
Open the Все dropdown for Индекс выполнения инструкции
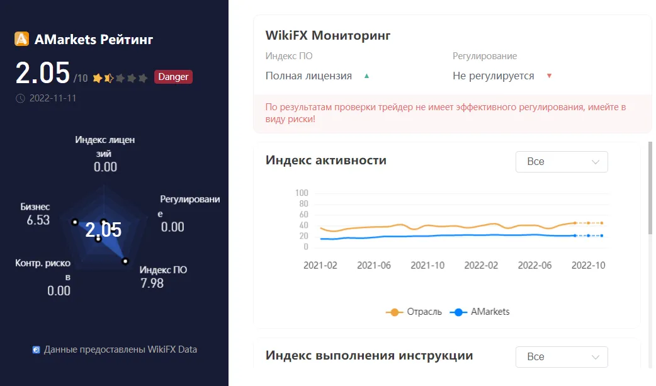click(x=562, y=356)
